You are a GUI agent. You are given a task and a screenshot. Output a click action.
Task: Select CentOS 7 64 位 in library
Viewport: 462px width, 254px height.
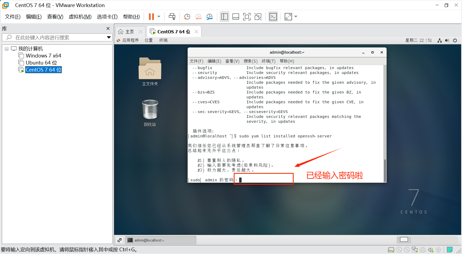43,70
